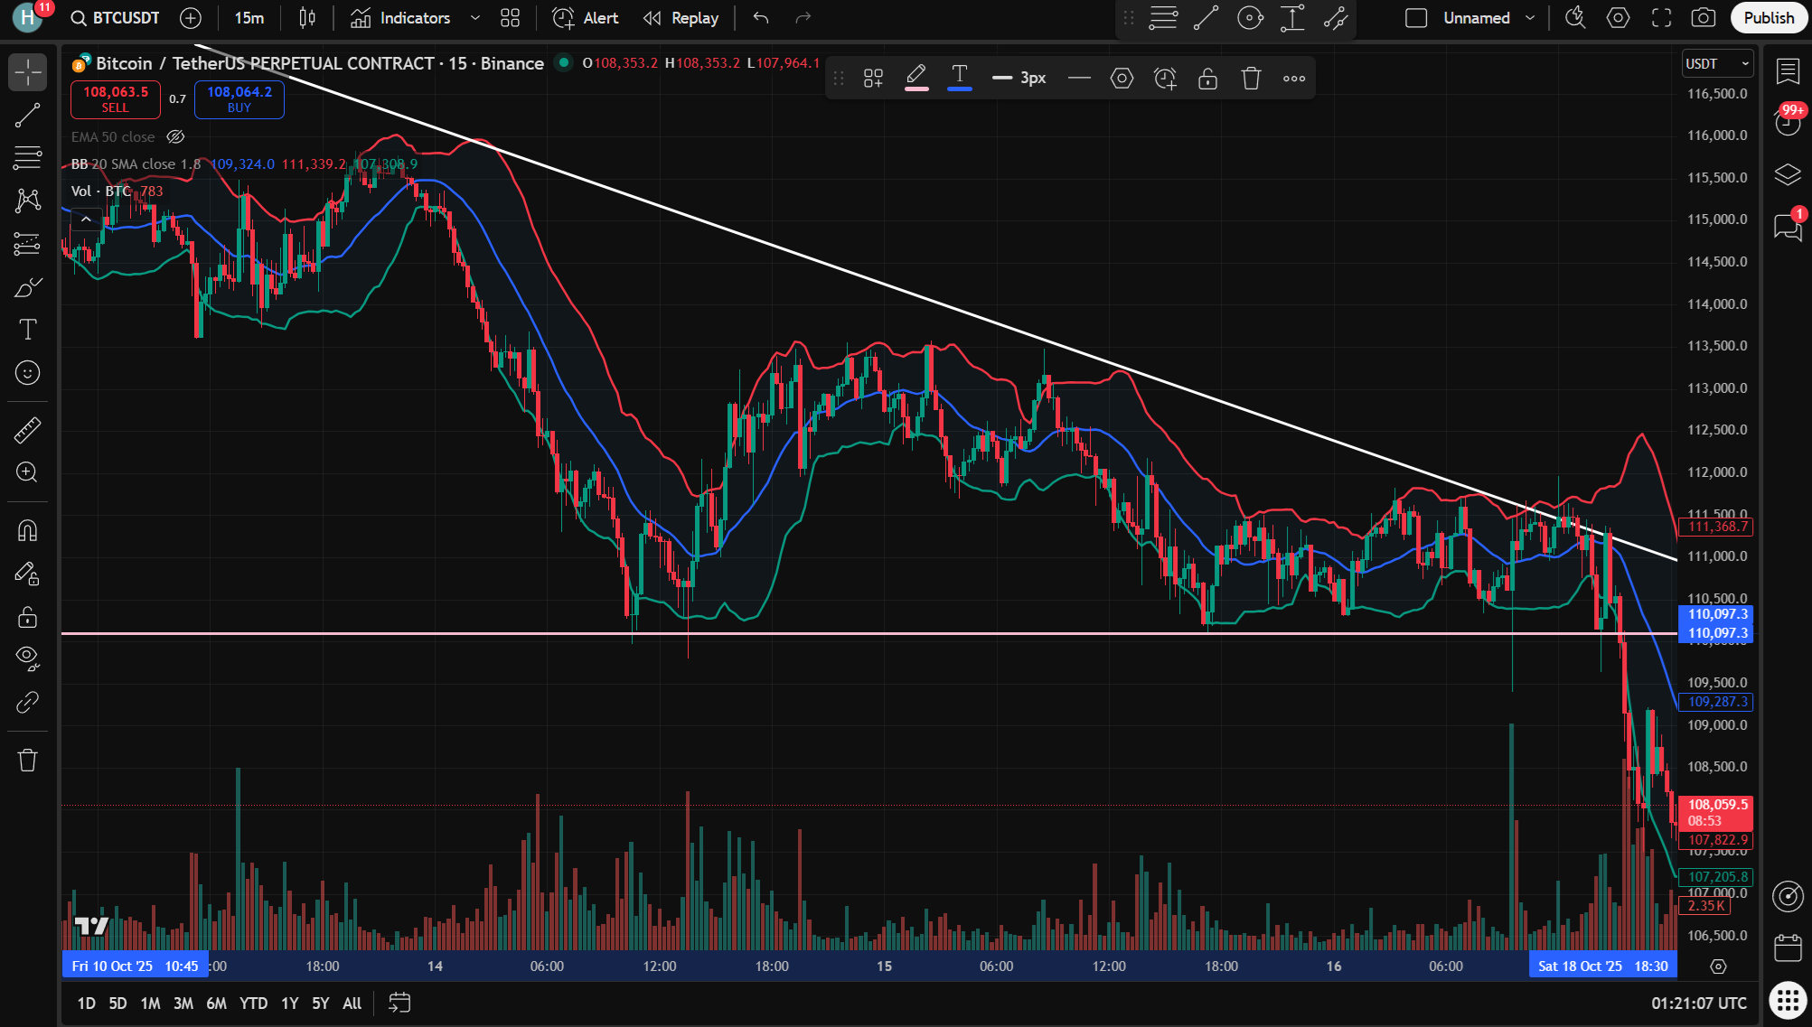
Task: Take a chart snapshot with camera icon
Action: 1703,18
